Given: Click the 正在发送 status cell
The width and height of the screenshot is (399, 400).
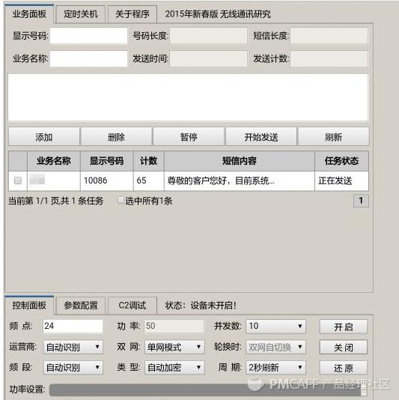Looking at the screenshot, I should (x=341, y=181).
